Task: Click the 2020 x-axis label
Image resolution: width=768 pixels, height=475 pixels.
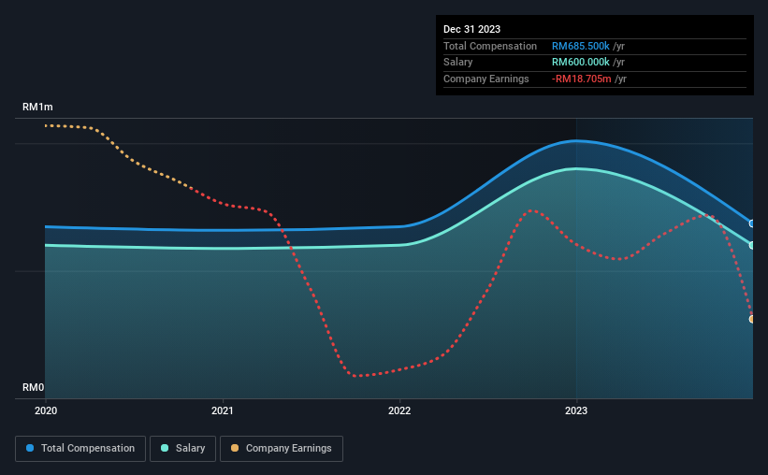Action: [x=46, y=410]
